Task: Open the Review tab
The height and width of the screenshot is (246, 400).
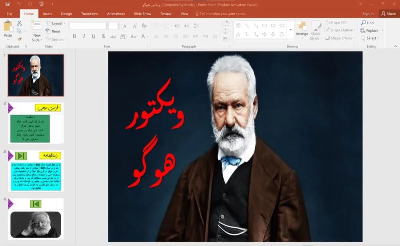Action: coord(166,14)
